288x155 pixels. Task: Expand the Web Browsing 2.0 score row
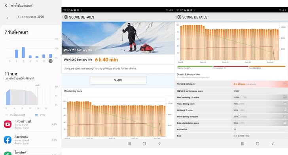(x=285, y=97)
